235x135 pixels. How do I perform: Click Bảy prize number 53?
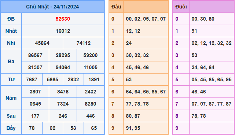pos(73,128)
